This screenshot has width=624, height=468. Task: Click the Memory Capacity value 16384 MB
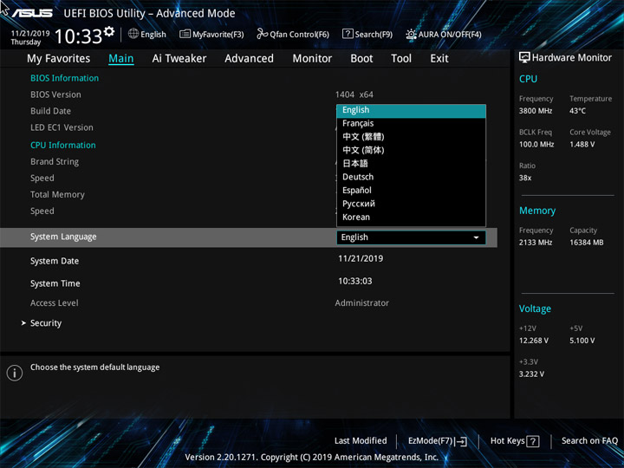click(586, 243)
